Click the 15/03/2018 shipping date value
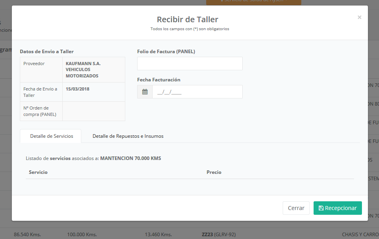379x239 pixels. [77, 89]
